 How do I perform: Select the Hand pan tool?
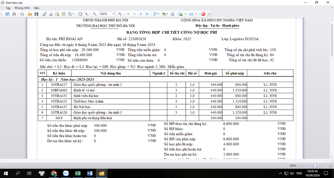click(80, 14)
